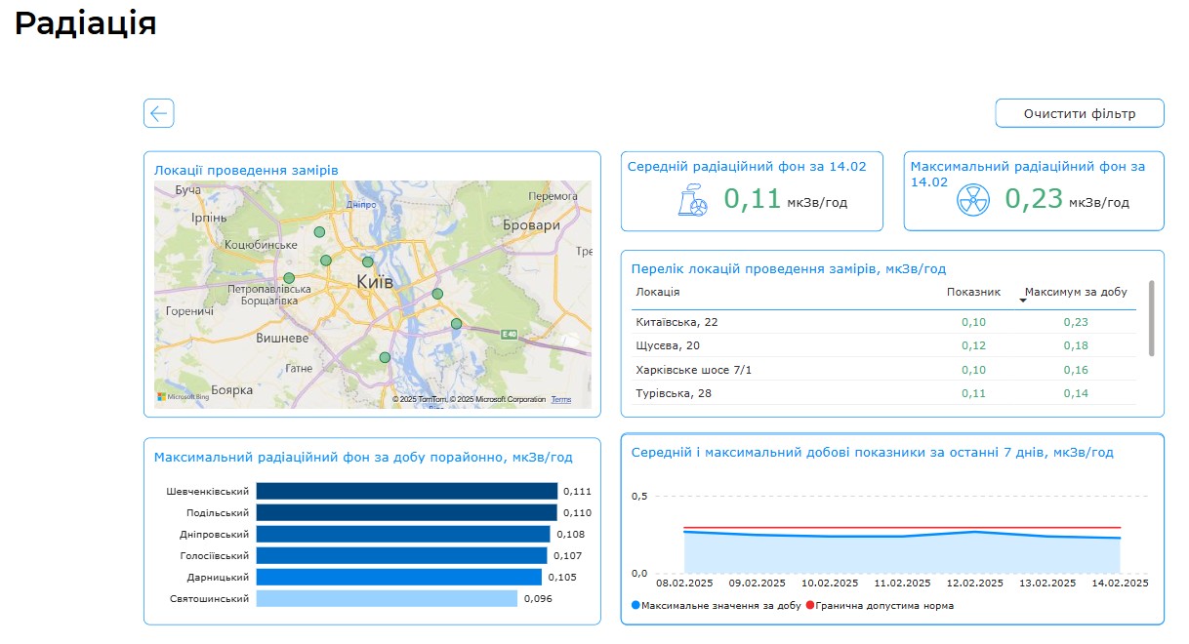This screenshot has width=1189, height=644.
Task: Click the Microsoft Bing logo on map
Action: point(184,397)
